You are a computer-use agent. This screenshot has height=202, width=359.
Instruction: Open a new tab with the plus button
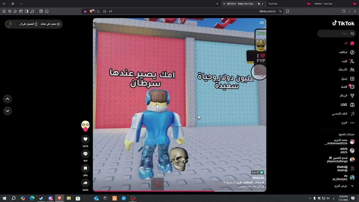217,4
